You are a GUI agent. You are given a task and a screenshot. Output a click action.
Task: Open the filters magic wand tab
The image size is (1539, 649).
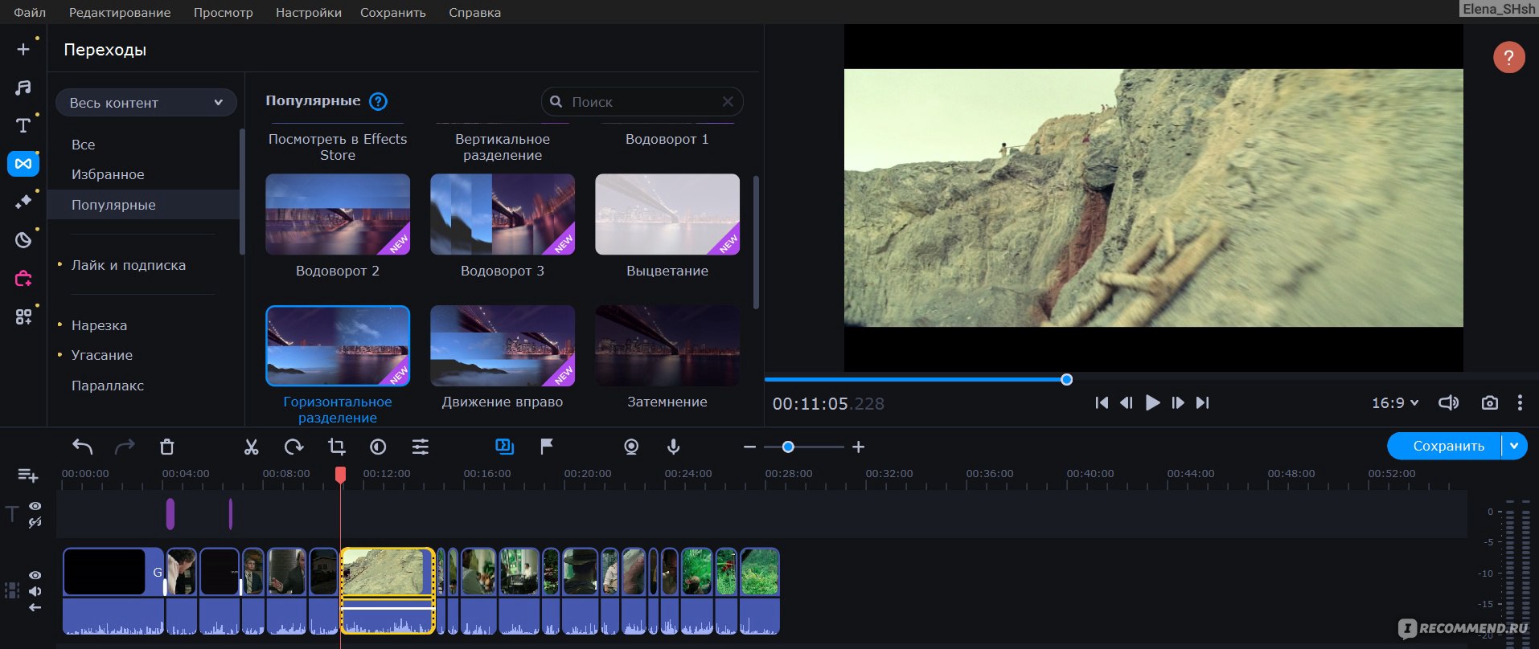(x=23, y=202)
